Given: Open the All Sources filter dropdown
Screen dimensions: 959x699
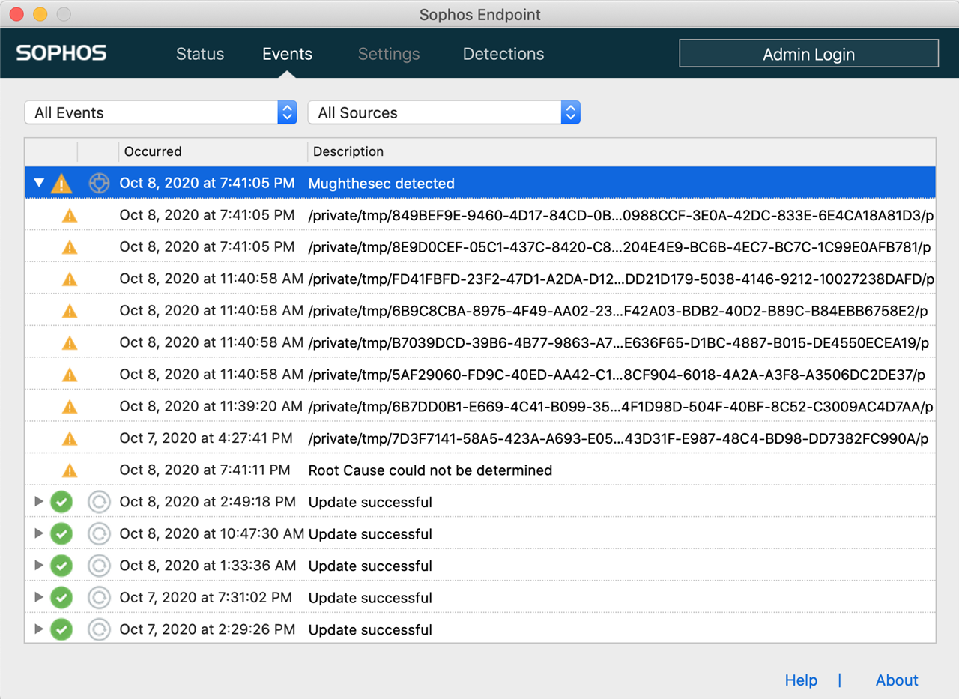Looking at the screenshot, I should [444, 112].
